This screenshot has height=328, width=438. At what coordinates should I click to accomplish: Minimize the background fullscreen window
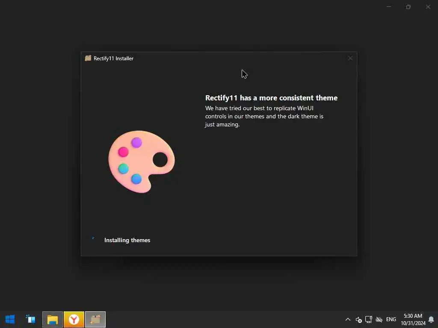pyautogui.click(x=388, y=7)
